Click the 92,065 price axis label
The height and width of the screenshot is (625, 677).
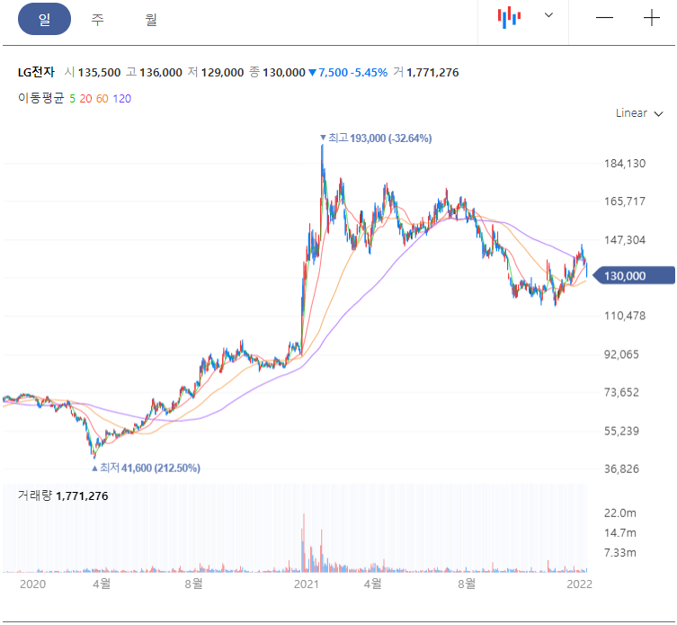tap(621, 354)
